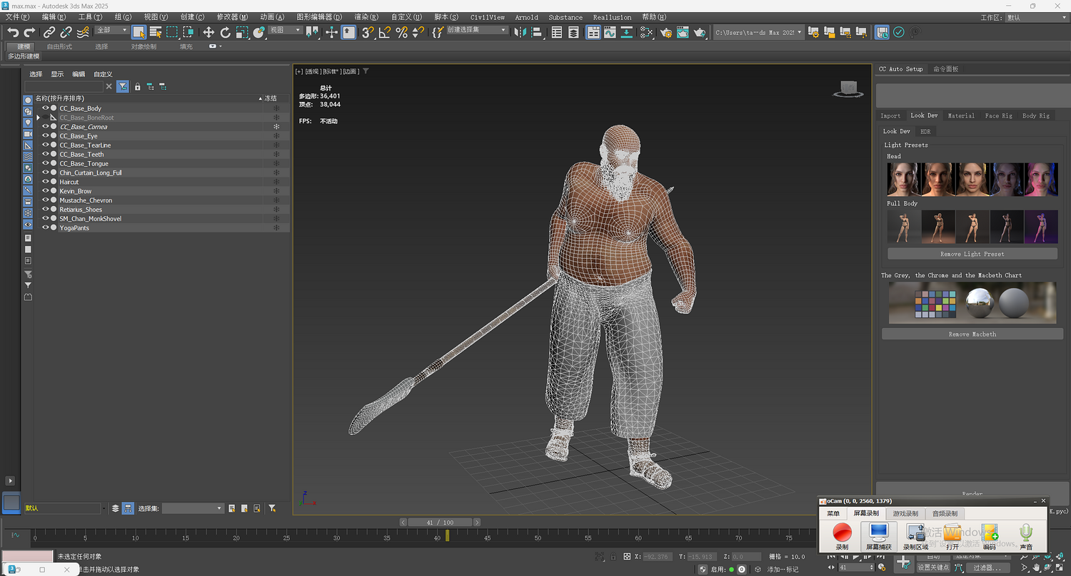Activate the Unlink Selection tool
This screenshot has width=1071, height=576.
66,32
